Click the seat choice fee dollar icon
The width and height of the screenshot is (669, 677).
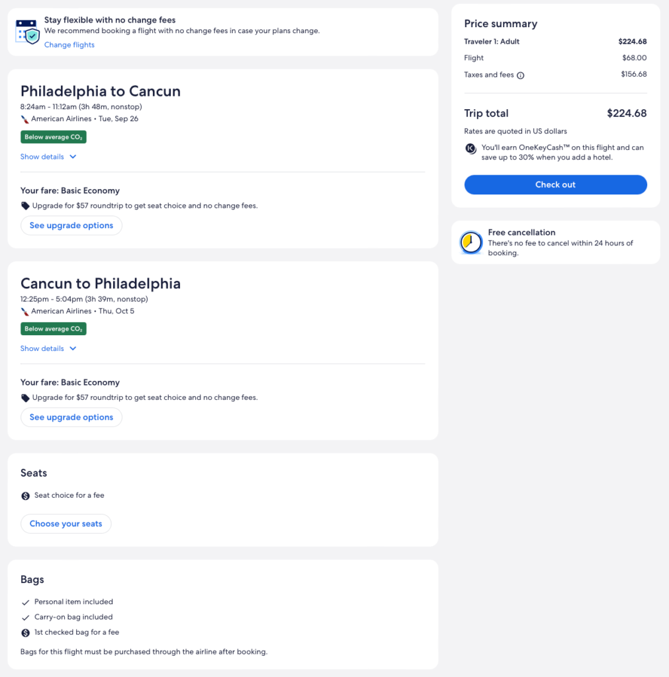[x=26, y=496]
